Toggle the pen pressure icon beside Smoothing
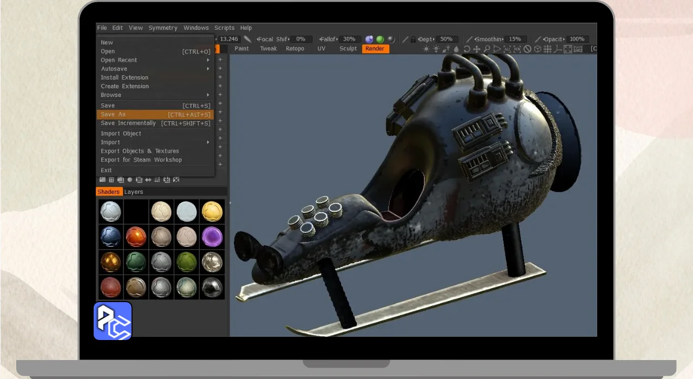The width and height of the screenshot is (693, 379). (x=469, y=39)
